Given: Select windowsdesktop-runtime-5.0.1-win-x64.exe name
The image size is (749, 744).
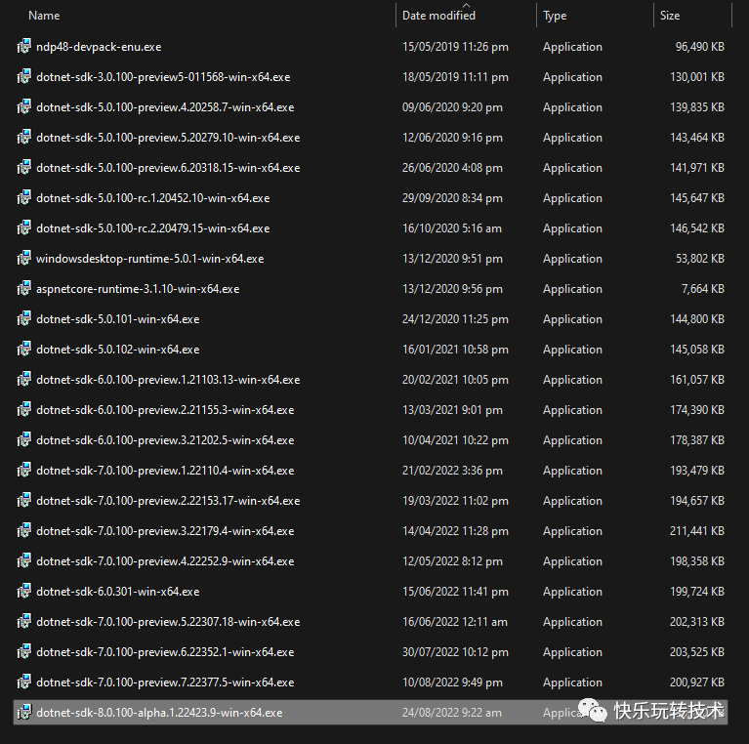Looking at the screenshot, I should click(x=150, y=259).
